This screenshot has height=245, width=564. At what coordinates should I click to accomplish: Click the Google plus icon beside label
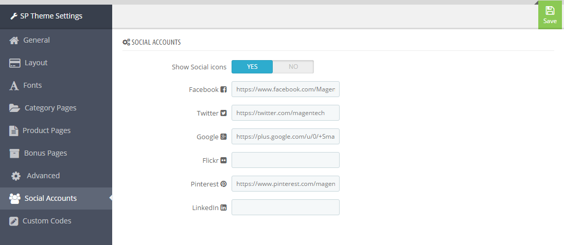point(223,137)
